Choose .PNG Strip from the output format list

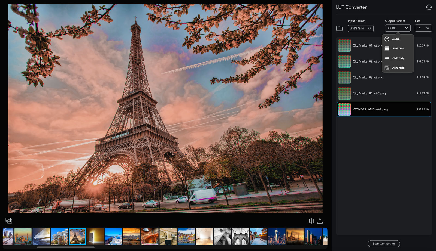(398, 58)
